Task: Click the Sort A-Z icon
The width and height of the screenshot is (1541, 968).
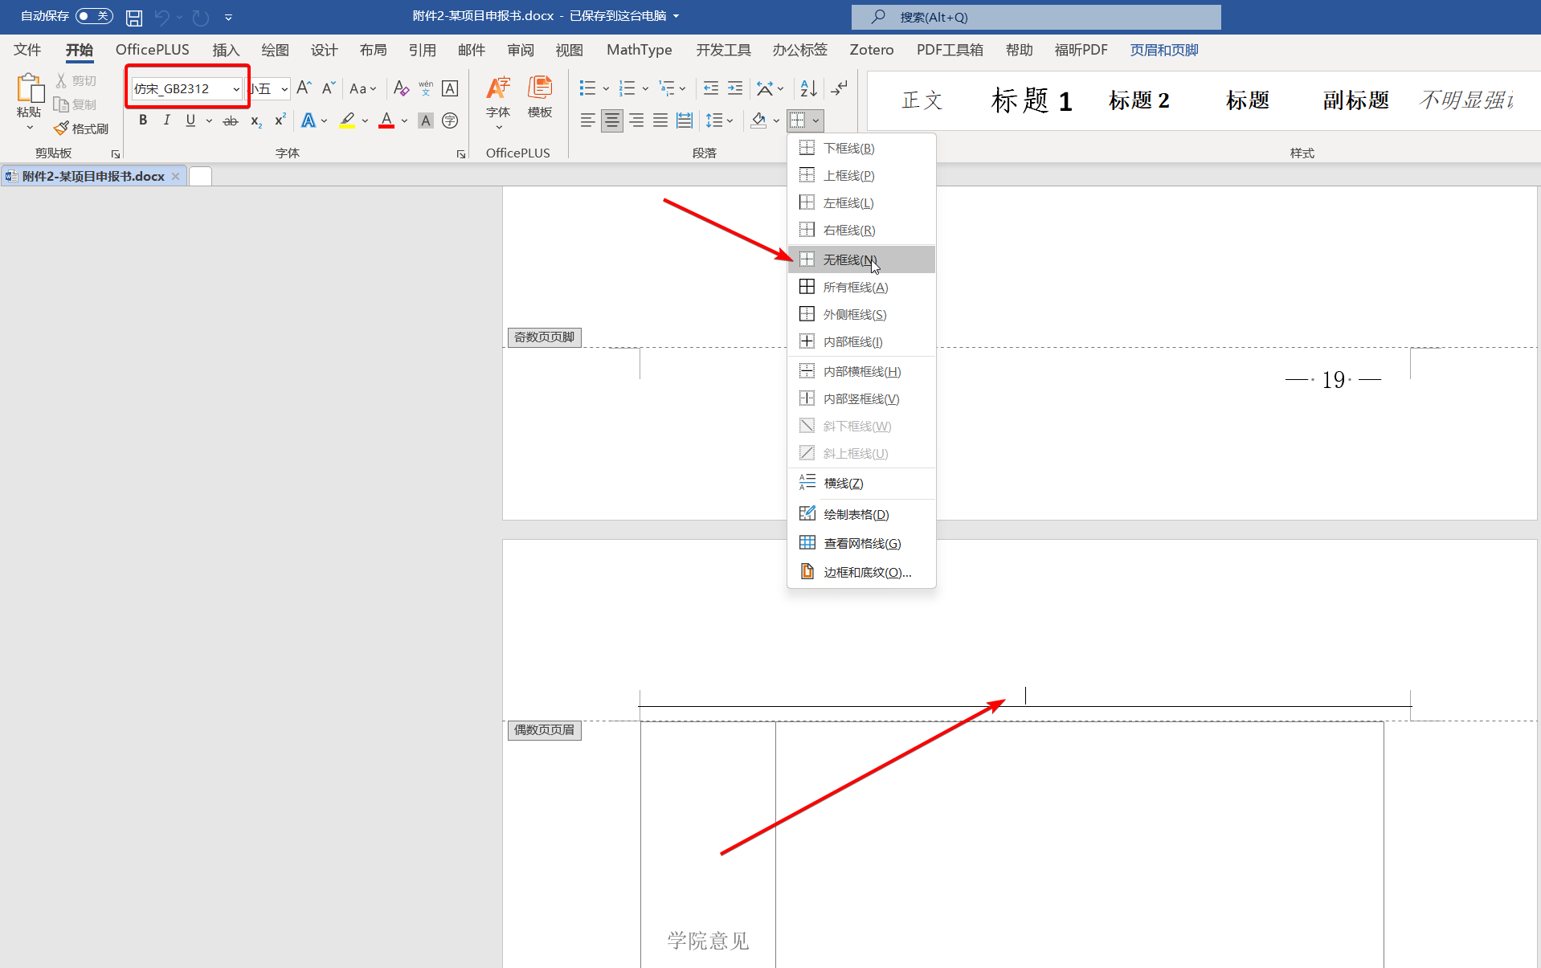Action: 808,88
